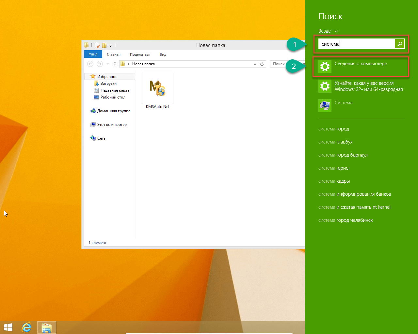418x334 pixels.
Task: Select Этот компьютер in navigation pane
Action: tap(112, 125)
